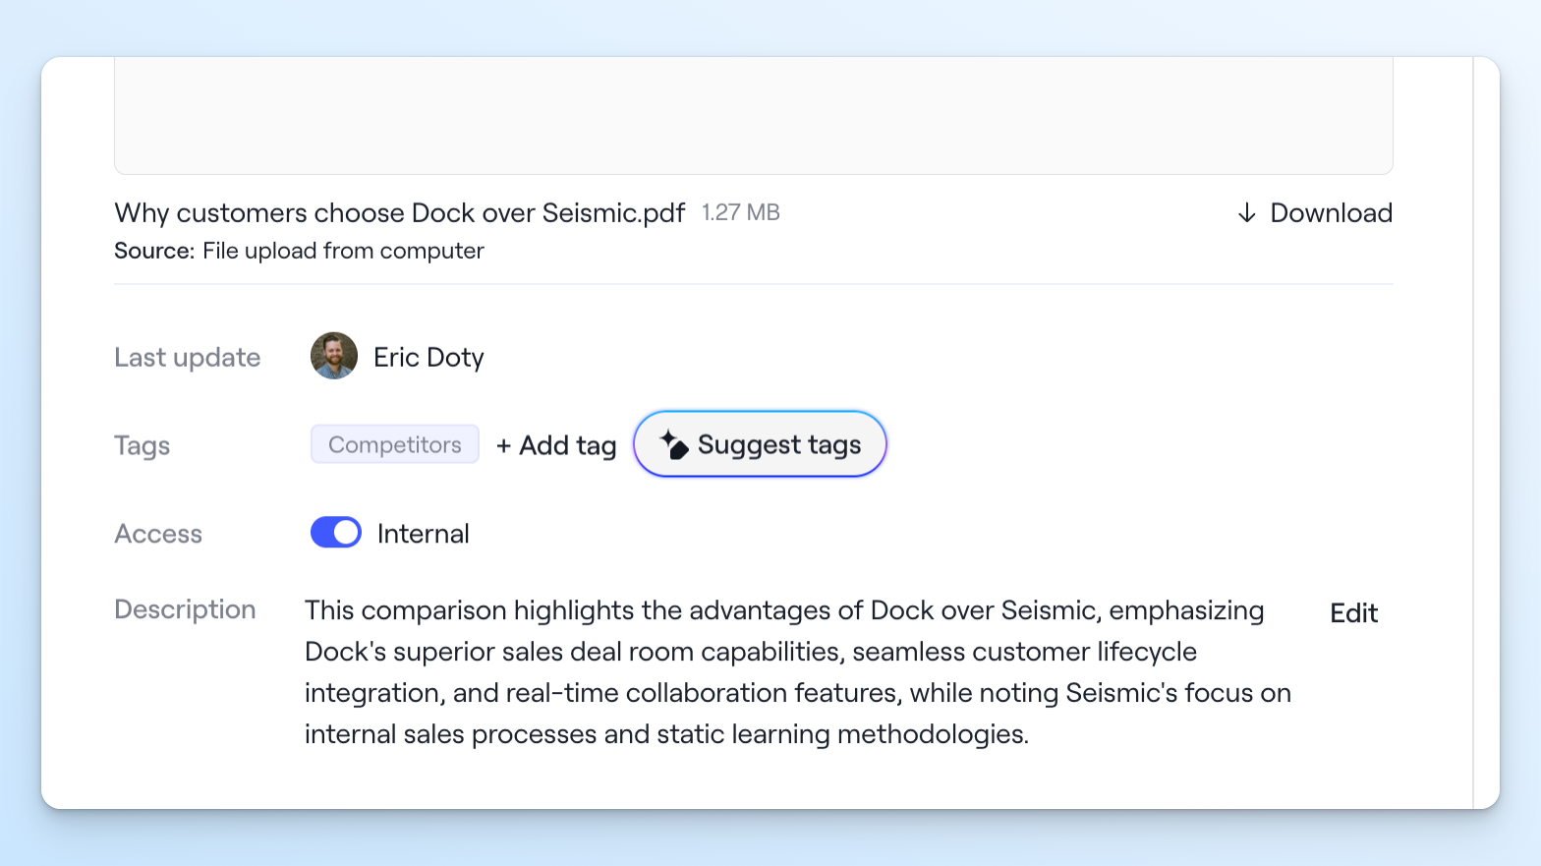Click the PDF file name

[400, 213]
